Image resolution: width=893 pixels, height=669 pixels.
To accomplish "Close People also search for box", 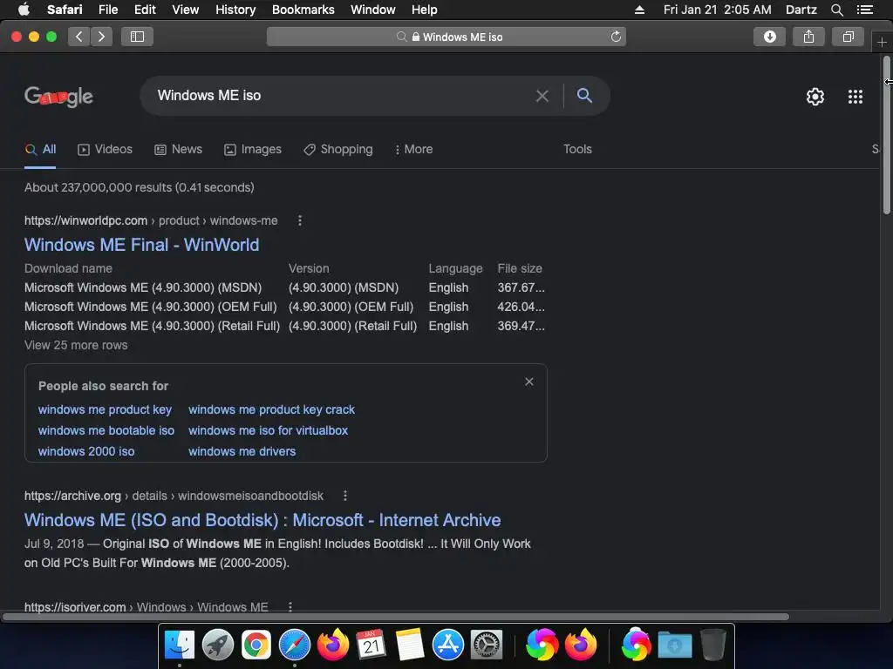I will pos(529,382).
